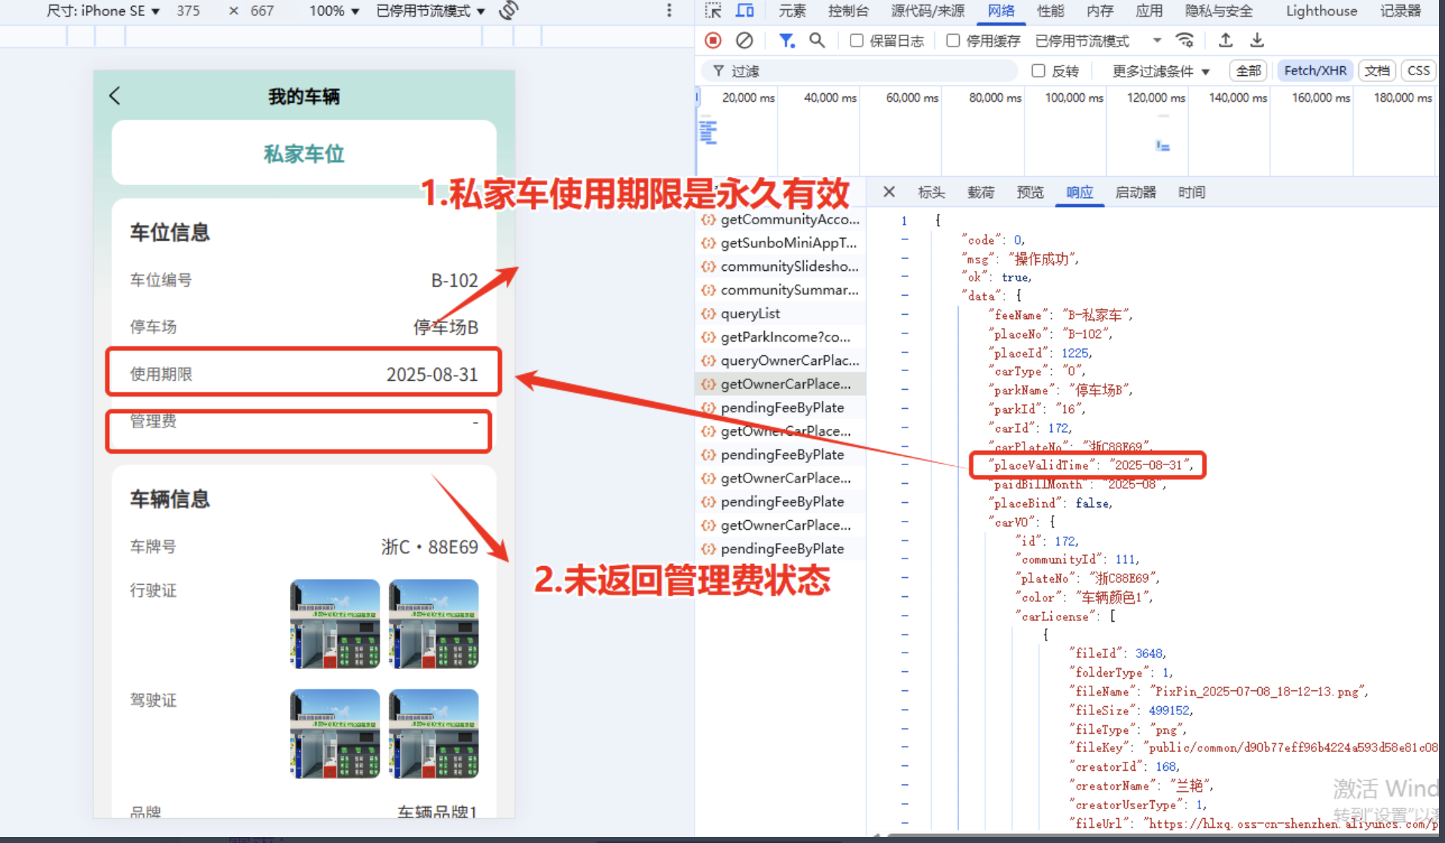Clear the network log
Screen dimensions: 1445x843
pos(744,41)
